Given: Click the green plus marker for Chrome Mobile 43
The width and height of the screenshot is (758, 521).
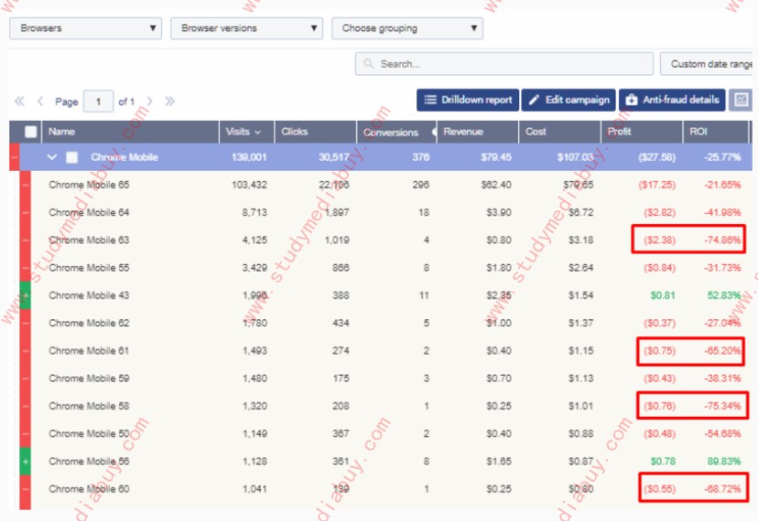Looking at the screenshot, I should click(25, 295).
